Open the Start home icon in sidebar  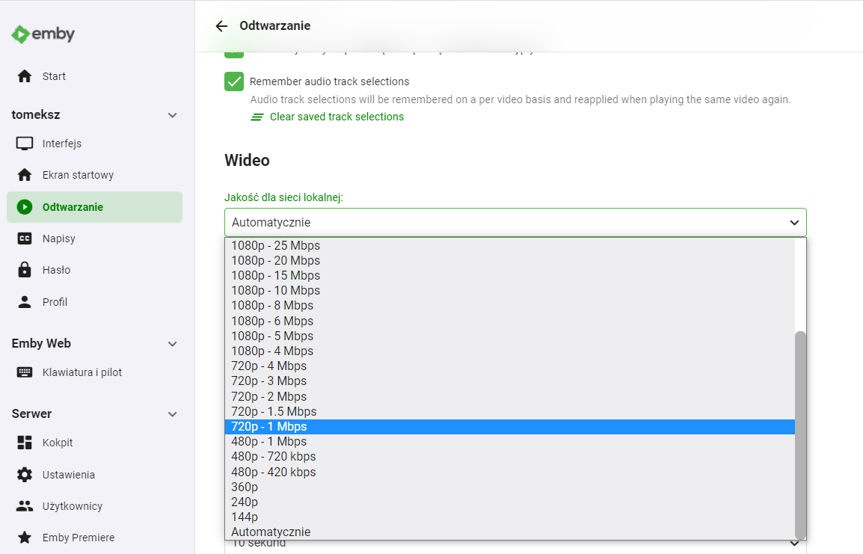tap(25, 76)
